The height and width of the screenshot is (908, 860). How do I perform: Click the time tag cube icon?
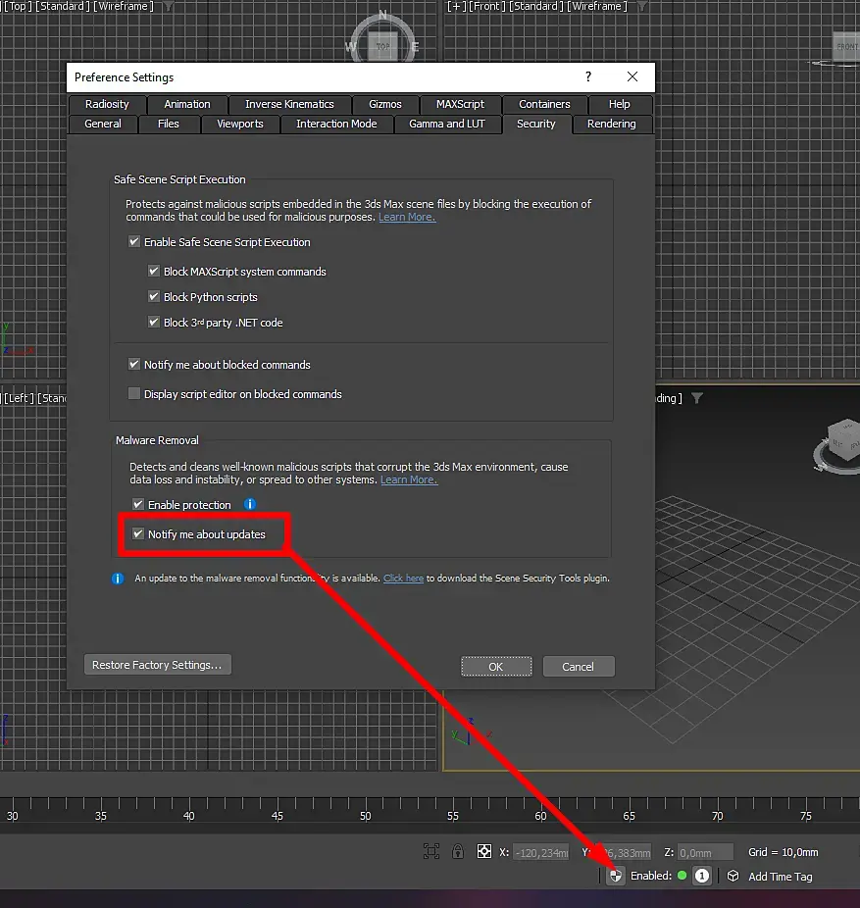pos(734,876)
